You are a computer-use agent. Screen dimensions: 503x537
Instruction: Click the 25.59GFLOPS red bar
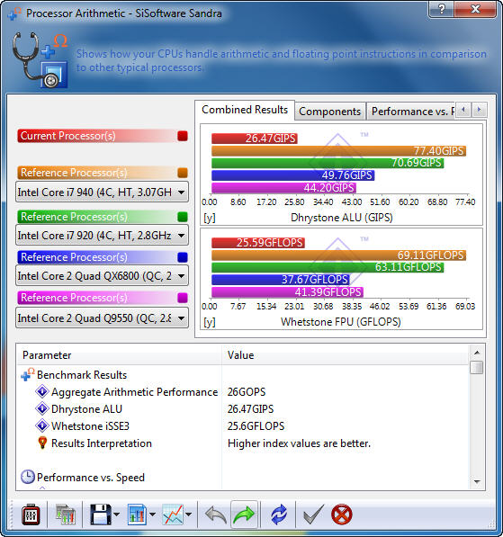point(258,243)
